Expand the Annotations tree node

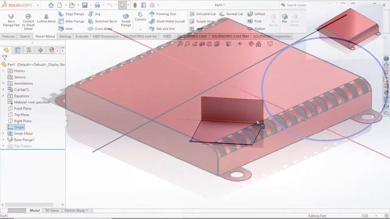click(3, 83)
